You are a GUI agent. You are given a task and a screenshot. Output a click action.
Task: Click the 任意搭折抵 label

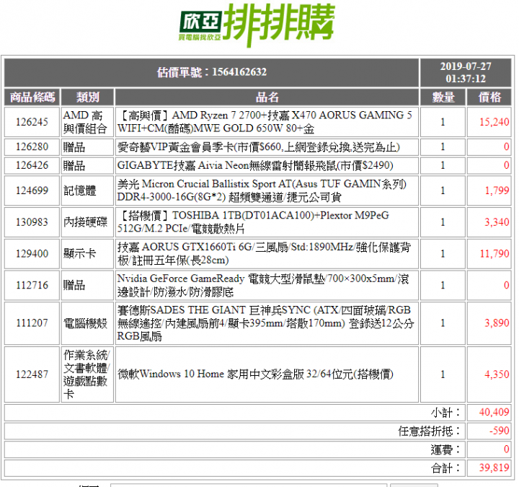[430, 431]
